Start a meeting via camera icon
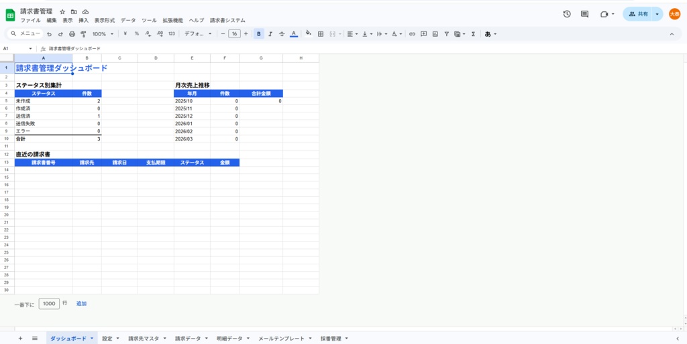This screenshot has width=687, height=344. [607, 14]
